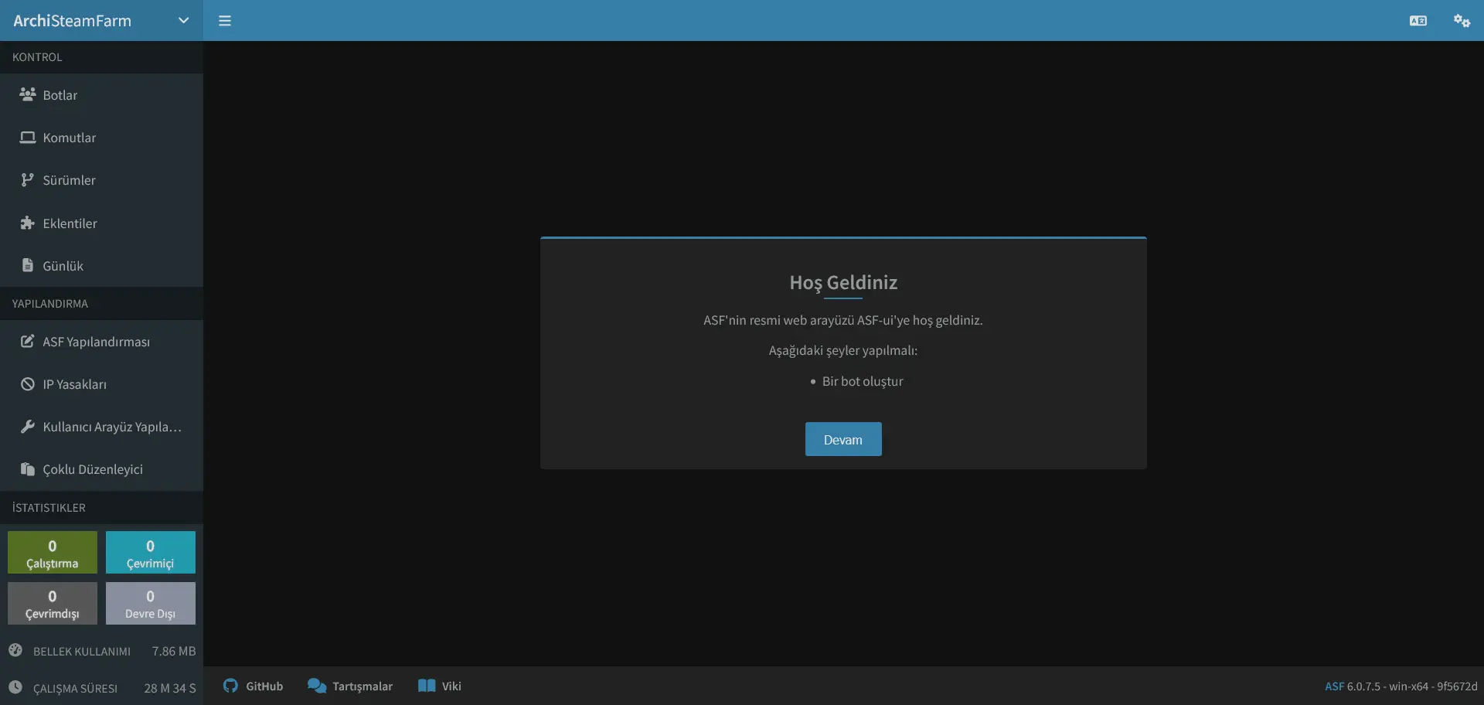Open ASF Yapılandırması configuration
Image resolution: width=1484 pixels, height=705 pixels.
click(x=101, y=342)
